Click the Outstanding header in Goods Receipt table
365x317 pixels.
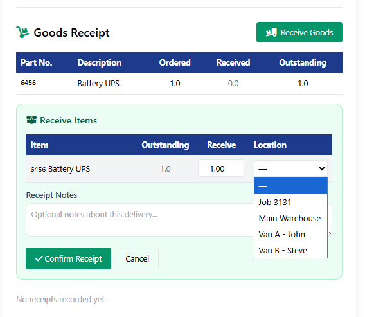303,62
